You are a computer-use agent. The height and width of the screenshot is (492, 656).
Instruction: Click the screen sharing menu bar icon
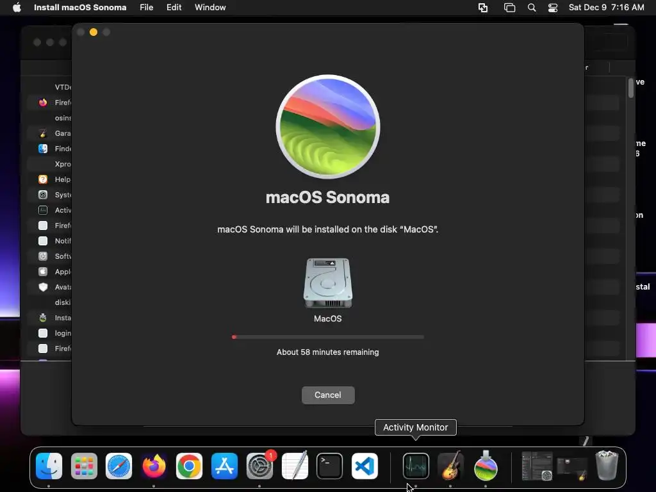pyautogui.click(x=483, y=8)
